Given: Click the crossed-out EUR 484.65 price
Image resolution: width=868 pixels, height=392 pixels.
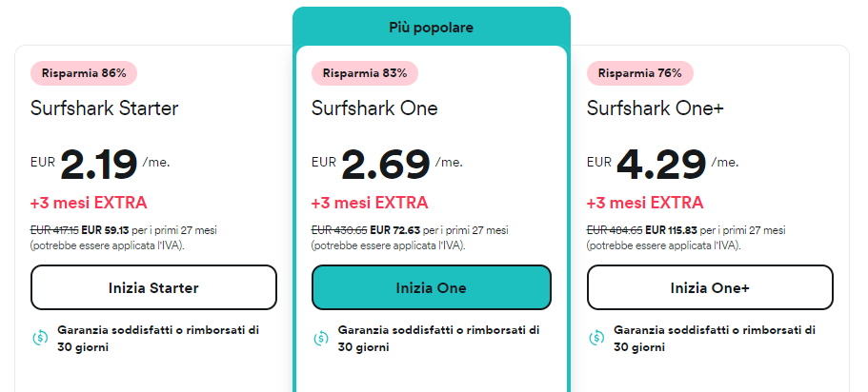Looking at the screenshot, I should click(x=614, y=230).
